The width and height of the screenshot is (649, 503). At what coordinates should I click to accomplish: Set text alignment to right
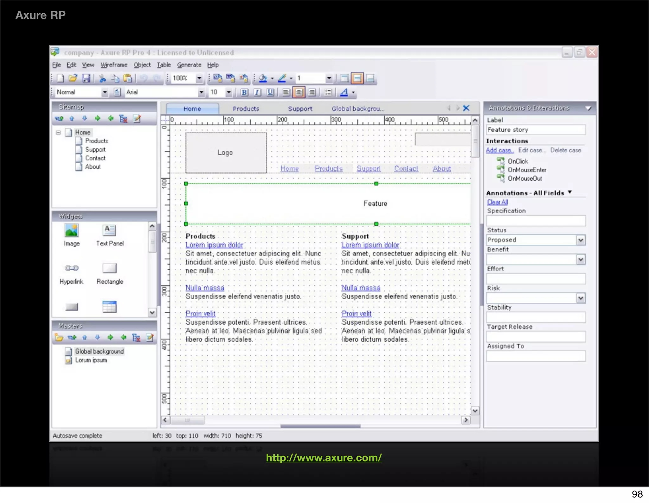pos(312,92)
